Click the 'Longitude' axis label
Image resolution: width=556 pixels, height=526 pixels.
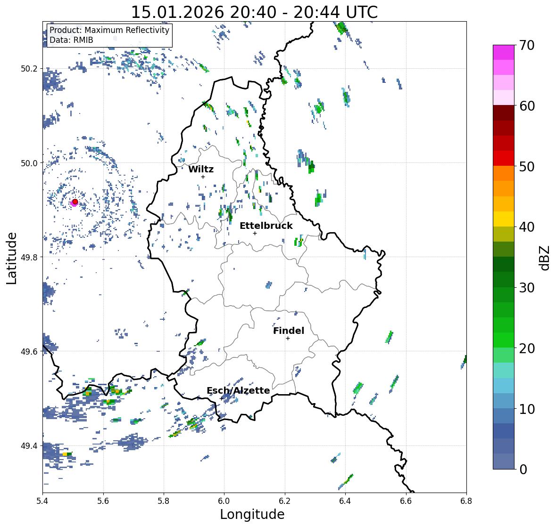point(252,514)
